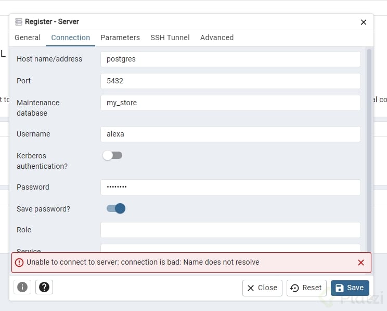
Task: Open the Parameters tab
Action: click(120, 38)
